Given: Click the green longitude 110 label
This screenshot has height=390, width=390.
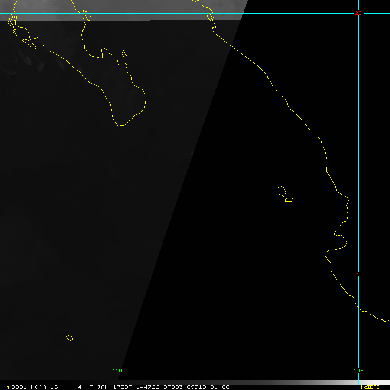Looking at the screenshot, I should pos(117,370).
